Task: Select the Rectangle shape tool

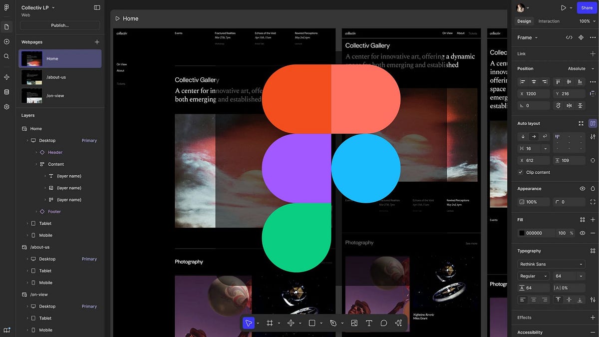Action: click(x=312, y=323)
